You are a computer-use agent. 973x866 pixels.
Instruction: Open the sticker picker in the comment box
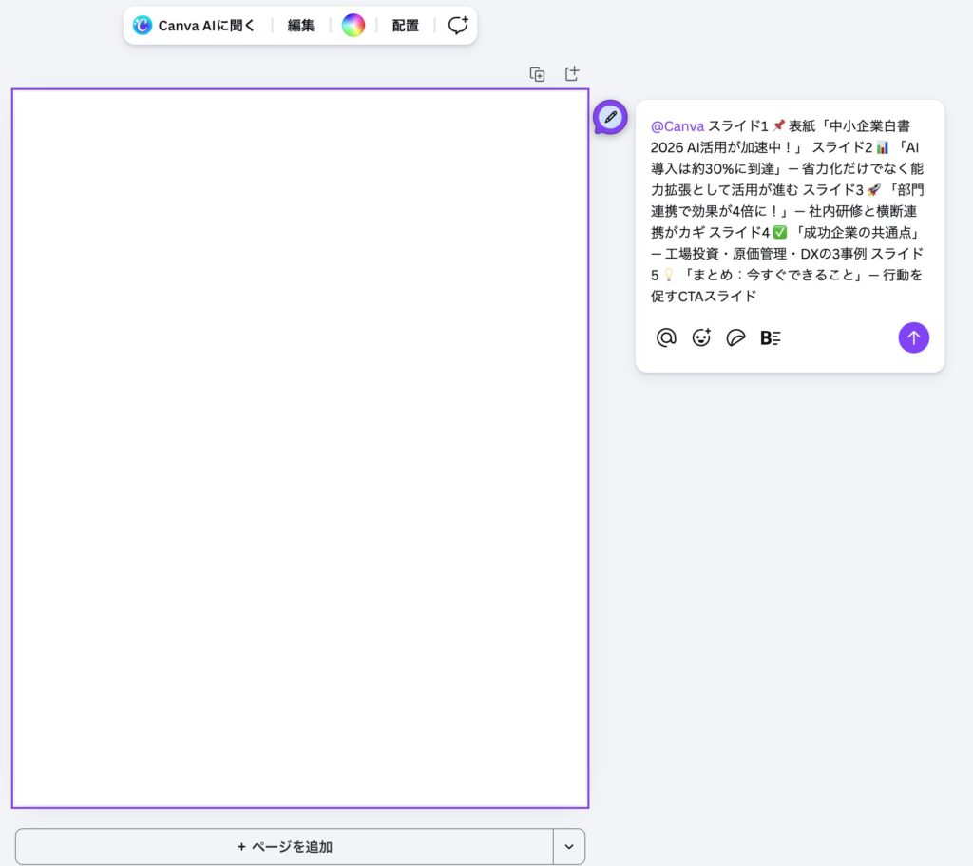tap(735, 337)
